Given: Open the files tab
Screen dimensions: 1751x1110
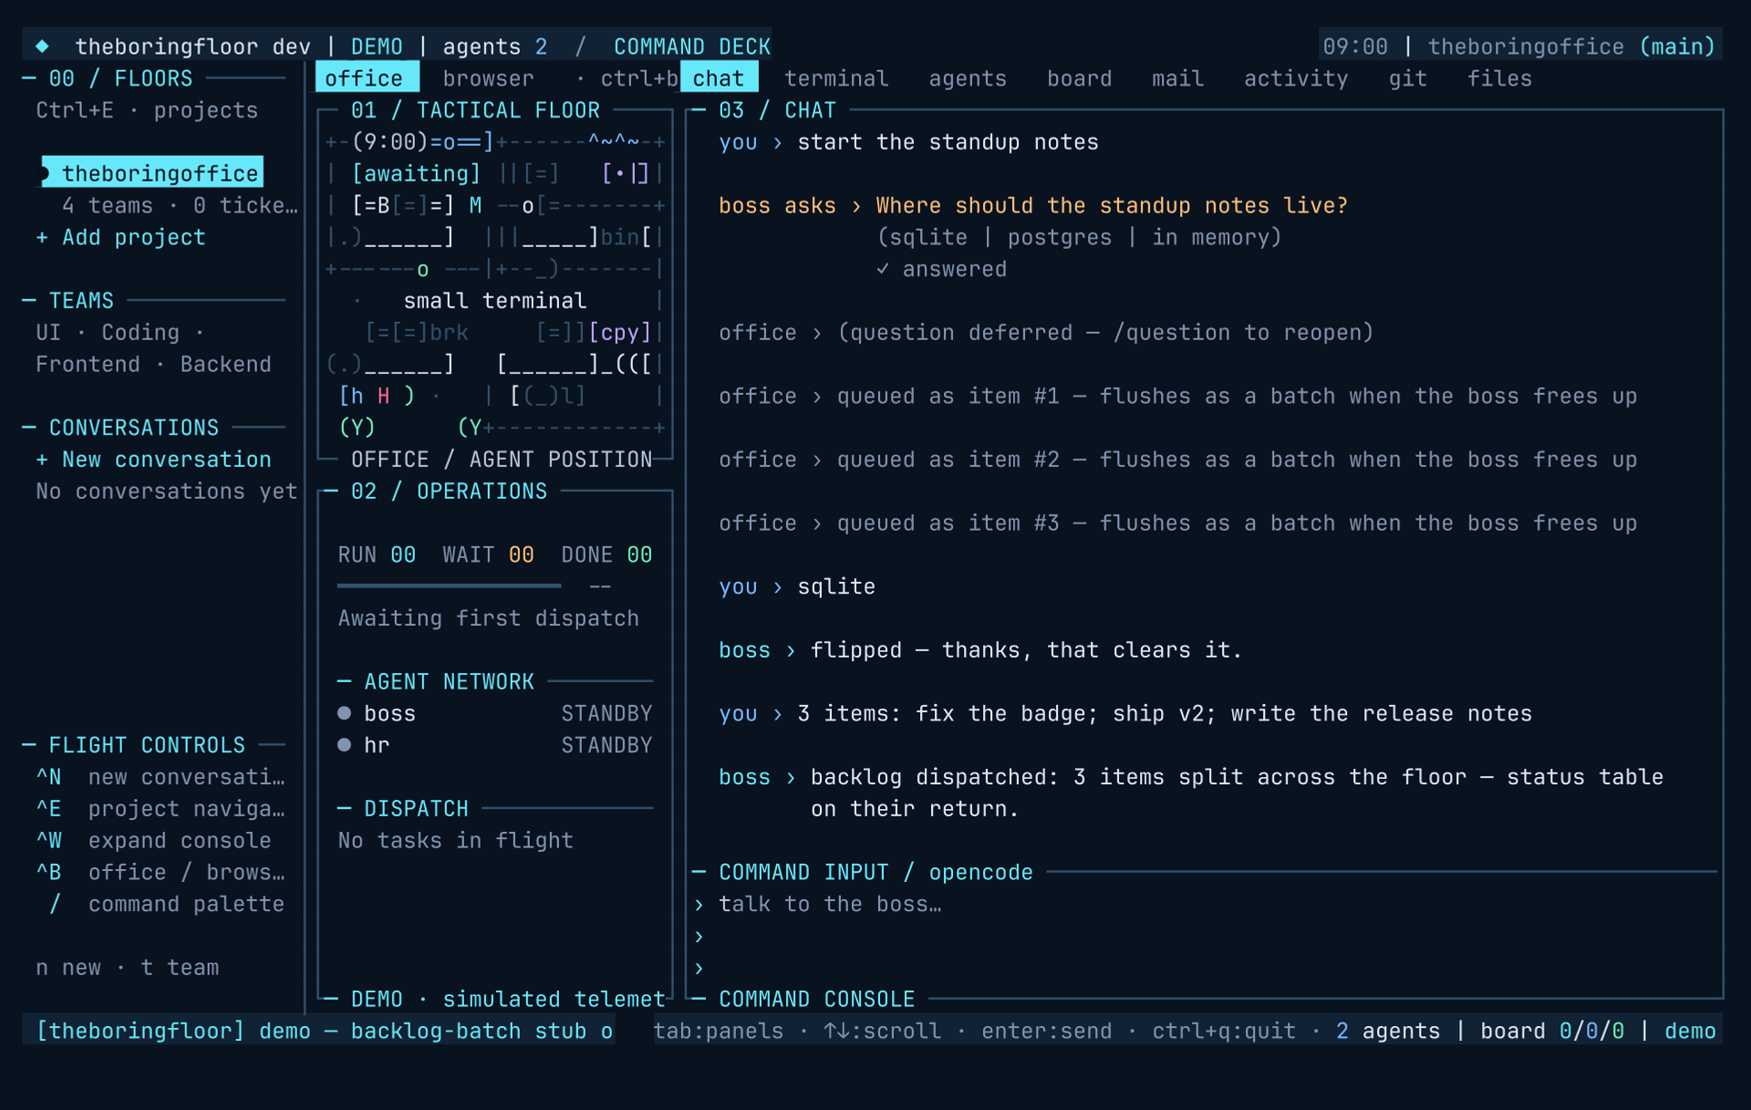Looking at the screenshot, I should coord(1499,78).
